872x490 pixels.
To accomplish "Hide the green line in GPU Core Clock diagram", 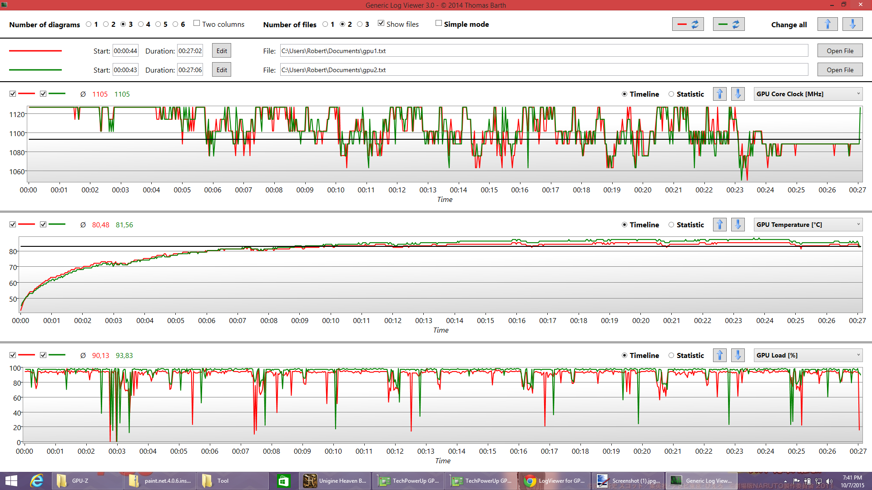I will coord(43,94).
